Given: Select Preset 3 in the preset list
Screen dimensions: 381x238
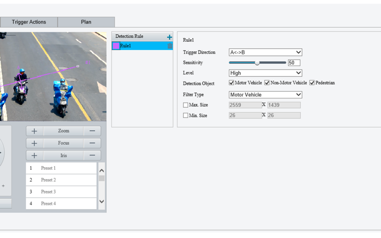Looking at the screenshot, I should point(61,192).
